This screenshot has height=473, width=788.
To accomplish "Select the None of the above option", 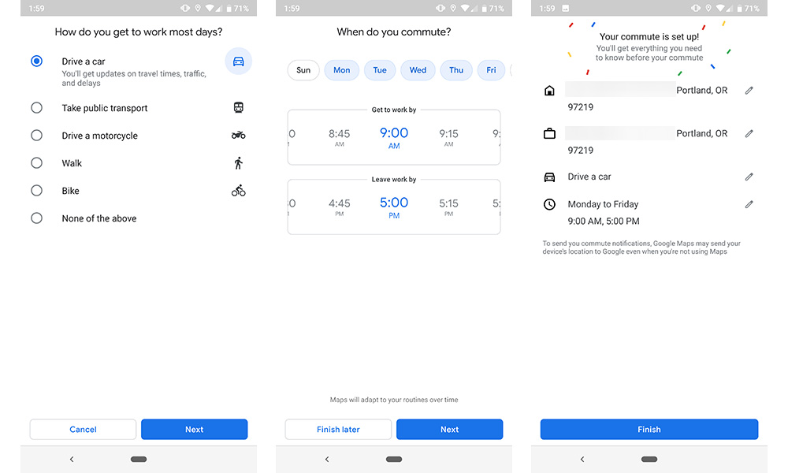I will tap(37, 218).
